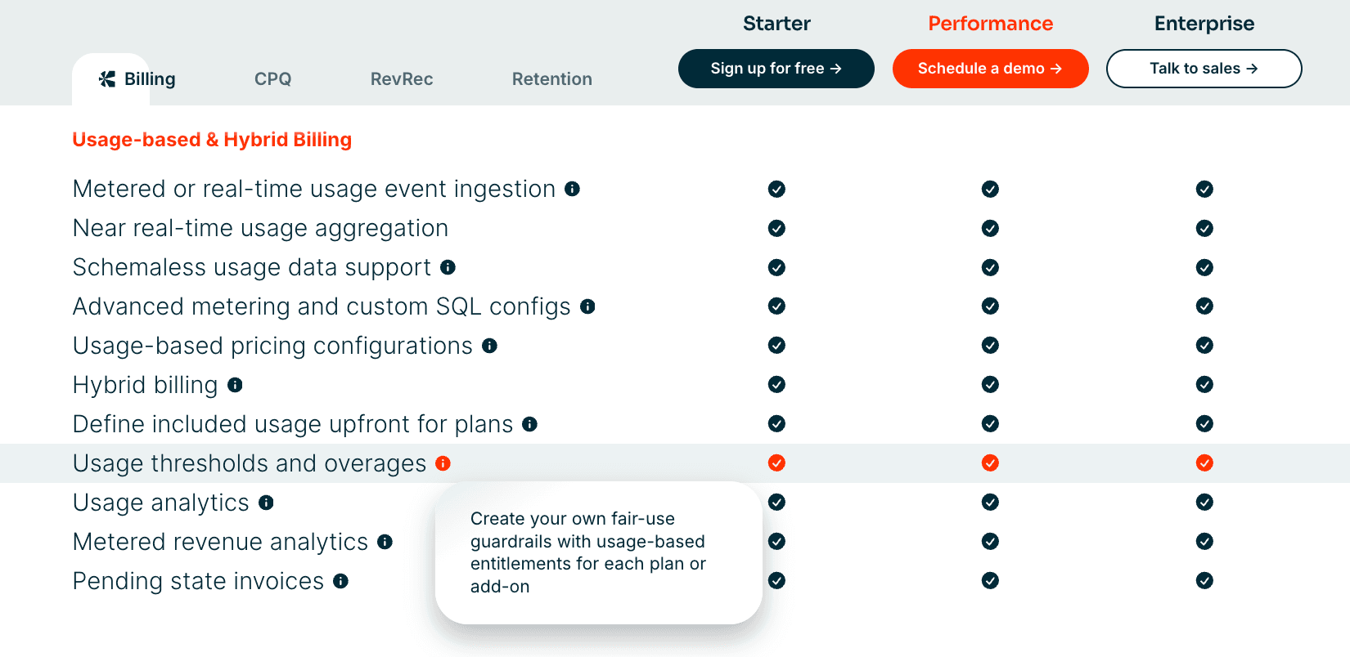This screenshot has height=657, width=1350.
Task: Click Enterprise checkmark for Metered usage event ingestion
Action: [x=1204, y=189]
